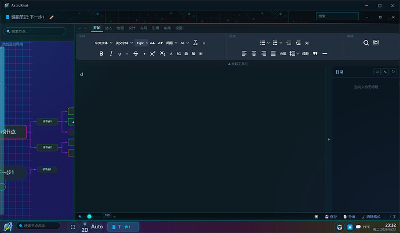Toggle the Auto layout button

pos(97,227)
